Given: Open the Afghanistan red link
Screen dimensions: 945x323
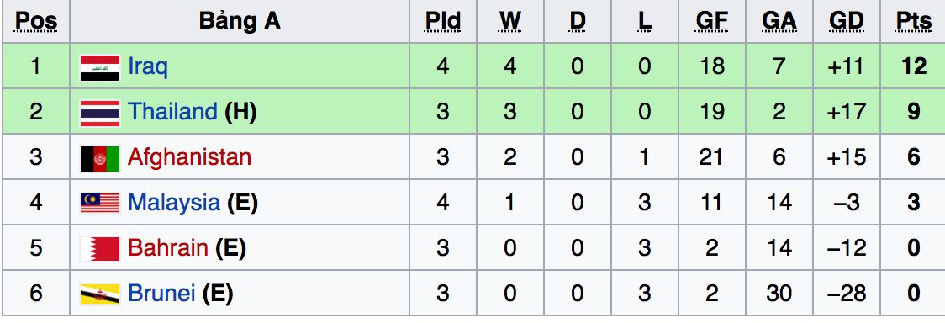Looking at the screenshot, I should tap(189, 157).
